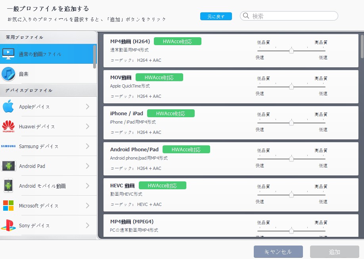Click '通常動画用MP4形式' description

[x=129, y=50]
